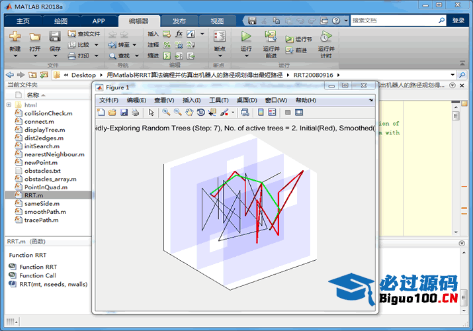The height and width of the screenshot is (331, 473).
Task: Switch to the 主页 (Home) tab
Action: pos(23,21)
